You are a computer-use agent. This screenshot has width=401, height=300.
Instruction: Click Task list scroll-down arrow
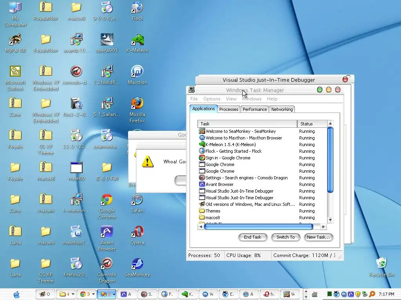click(330, 220)
